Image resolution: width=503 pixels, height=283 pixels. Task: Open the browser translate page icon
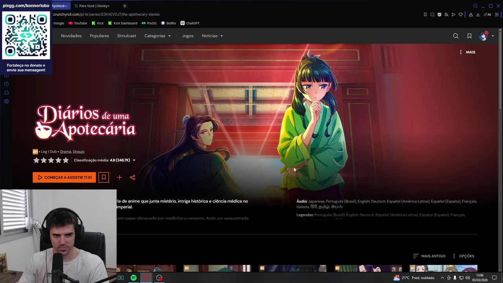[446, 15]
